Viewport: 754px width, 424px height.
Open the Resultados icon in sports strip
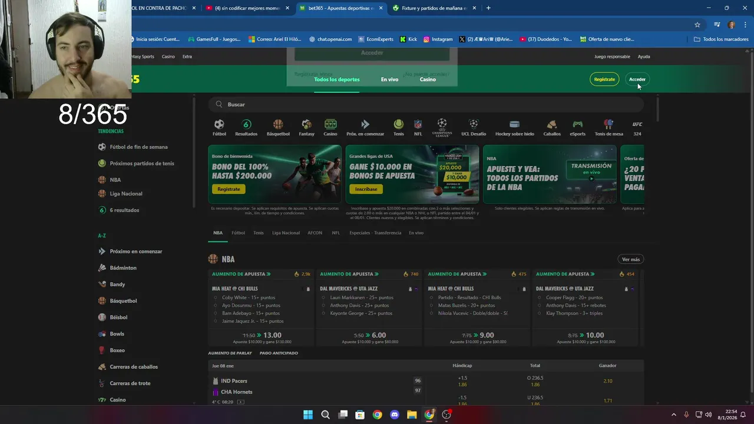point(246,128)
